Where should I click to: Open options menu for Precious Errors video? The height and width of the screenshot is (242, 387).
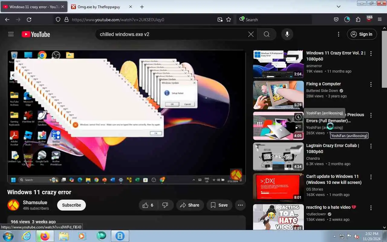pos(371,115)
